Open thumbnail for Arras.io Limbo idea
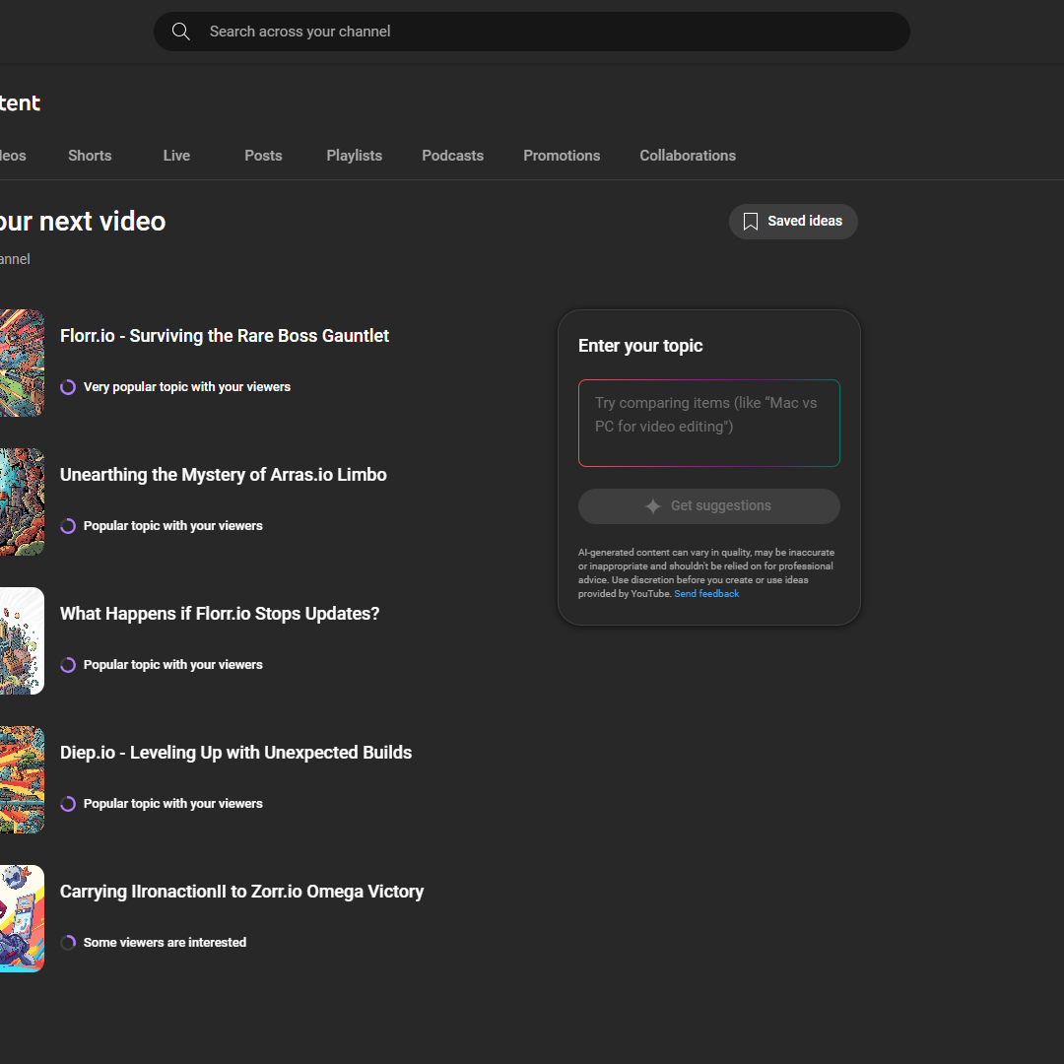This screenshot has height=1064, width=1064. point(22,502)
